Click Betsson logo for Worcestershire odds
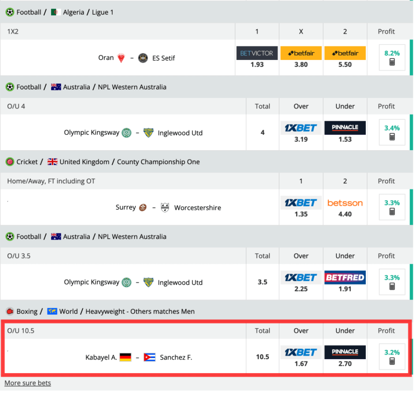Screen dimensions: 418x418 [345, 203]
